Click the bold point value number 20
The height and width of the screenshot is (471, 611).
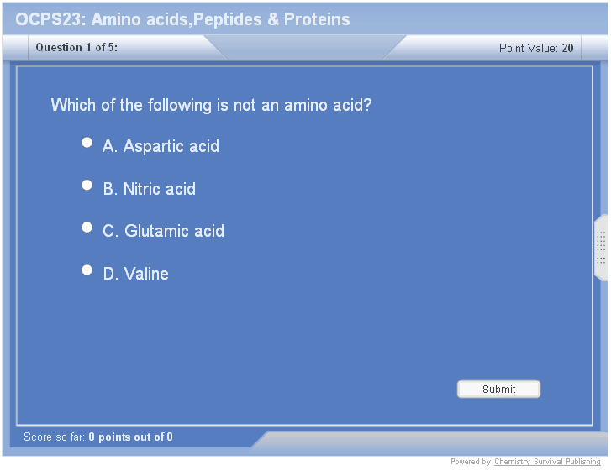pyautogui.click(x=568, y=49)
